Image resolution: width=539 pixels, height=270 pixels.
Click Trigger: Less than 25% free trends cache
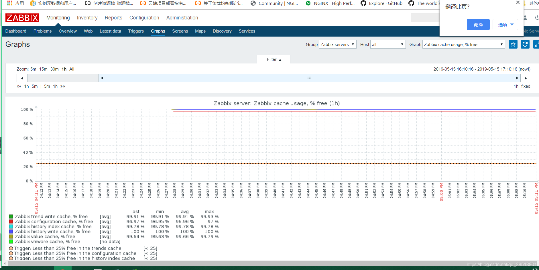click(x=68, y=248)
